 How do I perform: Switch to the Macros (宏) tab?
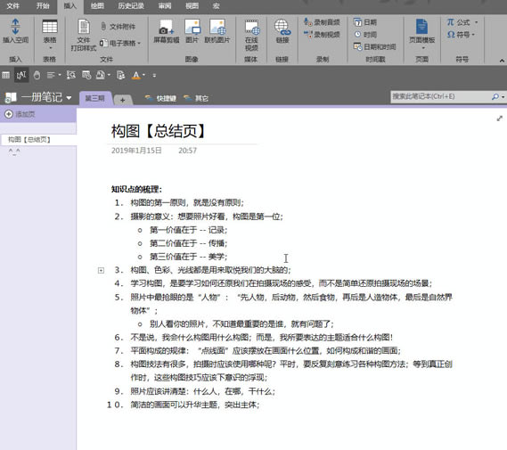pyautogui.click(x=217, y=6)
